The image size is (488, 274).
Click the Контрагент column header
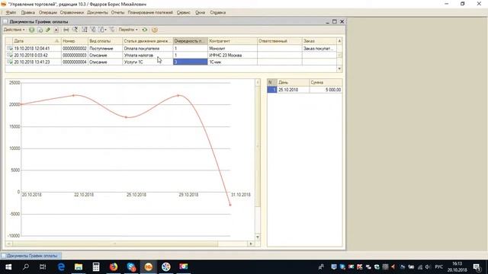tap(232, 41)
